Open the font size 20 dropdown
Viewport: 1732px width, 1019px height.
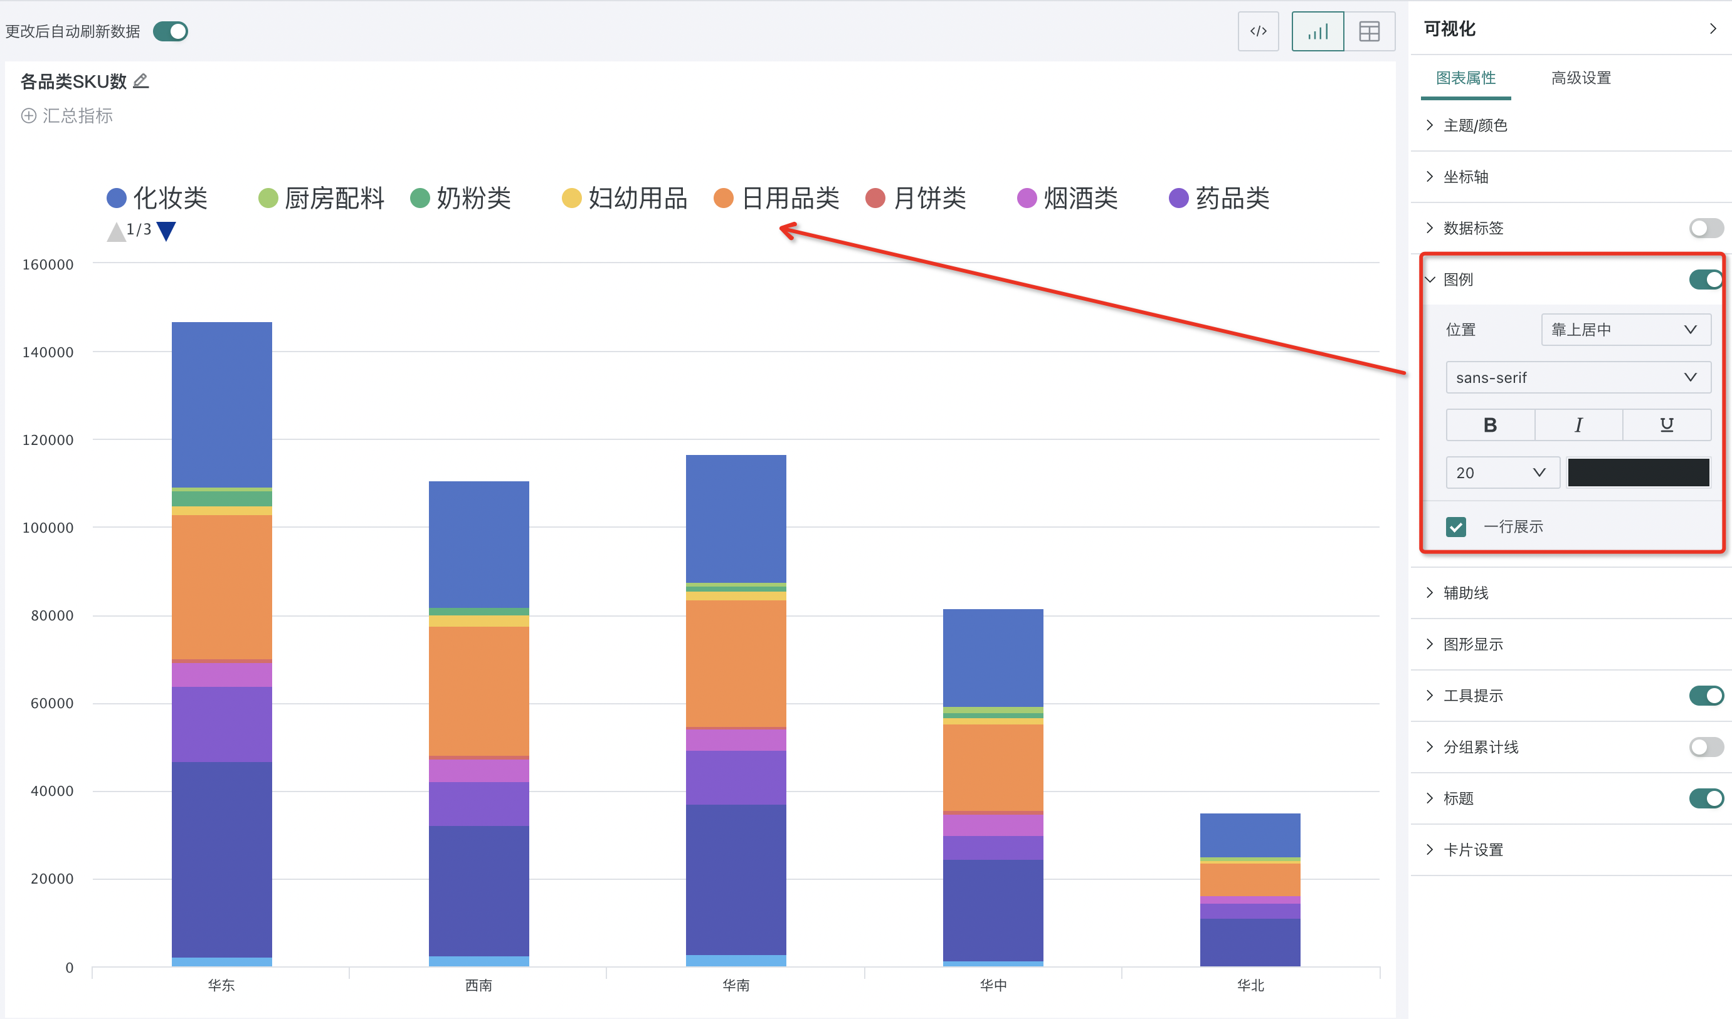pyautogui.click(x=1502, y=473)
